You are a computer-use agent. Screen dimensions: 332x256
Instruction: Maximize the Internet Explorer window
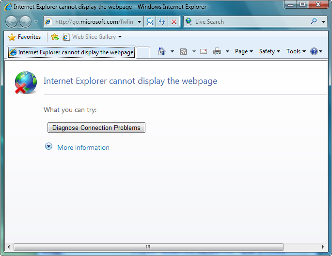point(302,4)
